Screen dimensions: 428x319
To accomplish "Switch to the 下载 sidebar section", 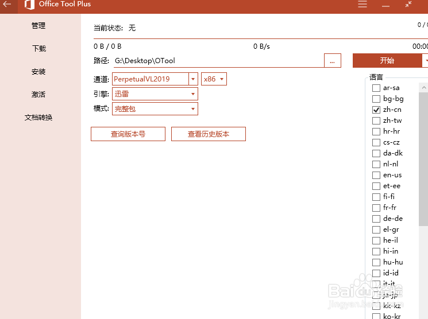I will [39, 49].
